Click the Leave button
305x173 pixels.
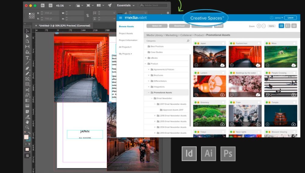click(x=290, y=18)
